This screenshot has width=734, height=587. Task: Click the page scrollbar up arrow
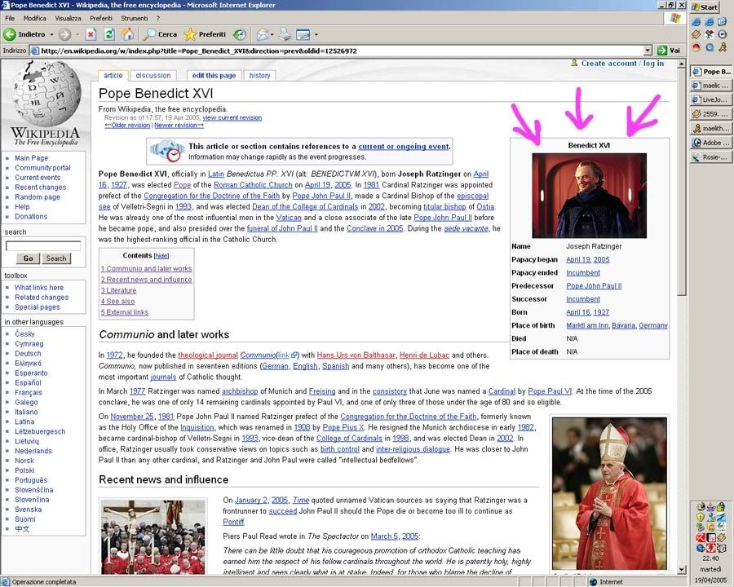tap(682, 64)
